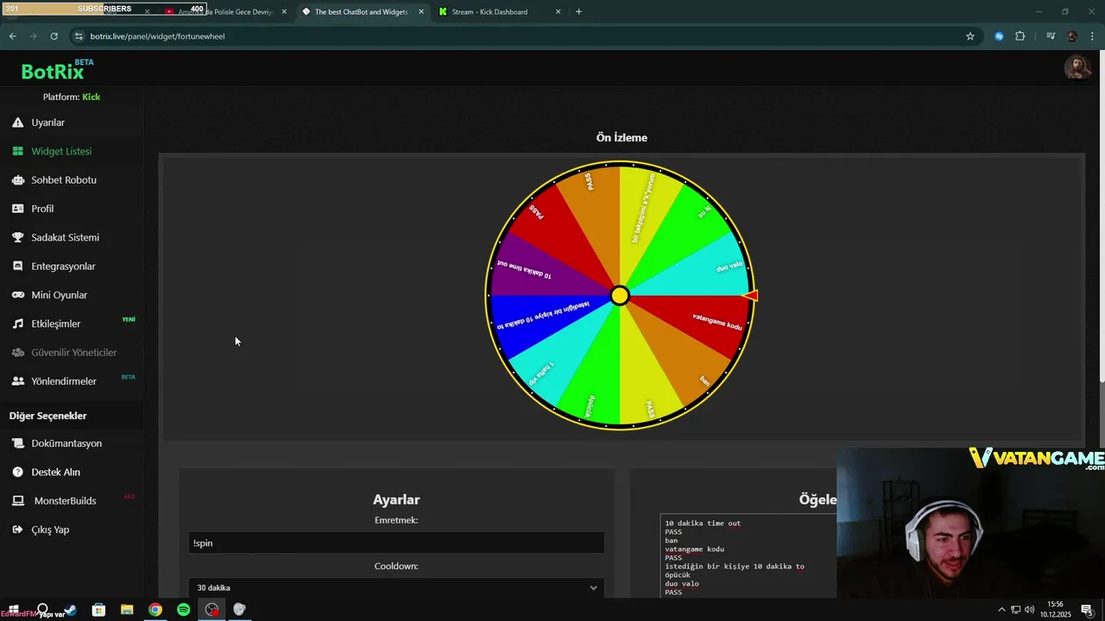Click the yellow center hub of the wheel
The width and height of the screenshot is (1105, 621).
pos(620,296)
